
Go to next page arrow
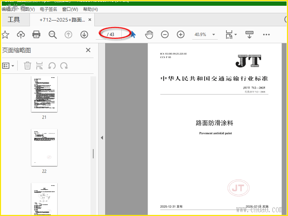(x=84, y=35)
